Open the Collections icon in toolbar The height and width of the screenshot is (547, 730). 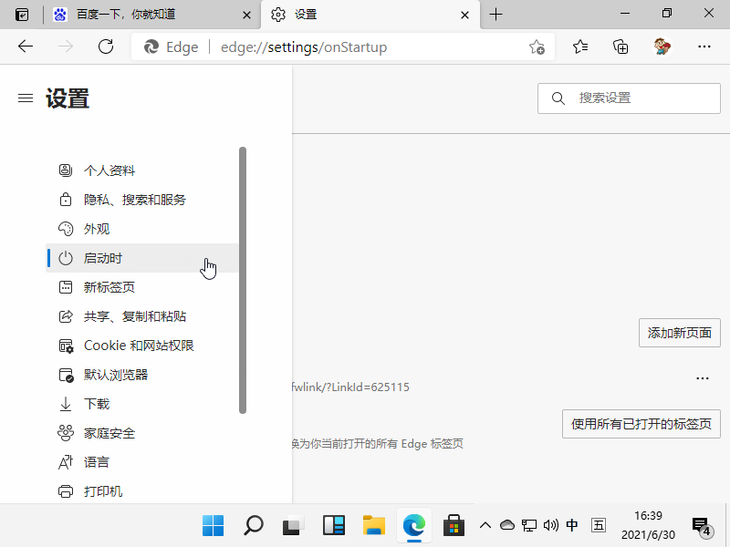tap(620, 46)
